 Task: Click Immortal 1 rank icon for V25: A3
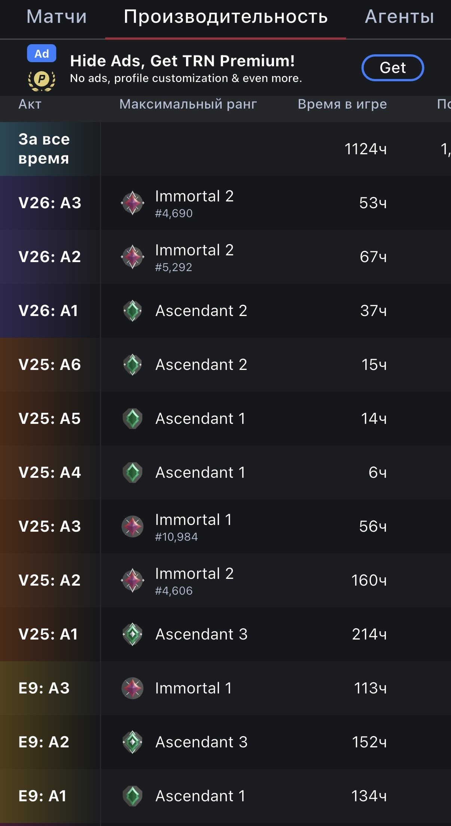tap(132, 526)
